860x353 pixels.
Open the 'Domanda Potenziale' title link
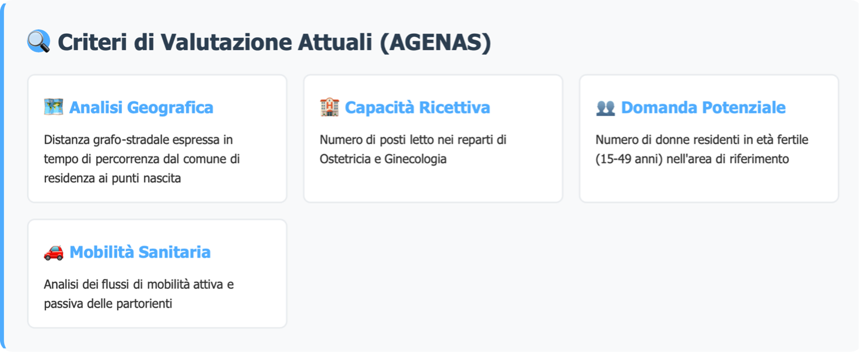(x=703, y=107)
